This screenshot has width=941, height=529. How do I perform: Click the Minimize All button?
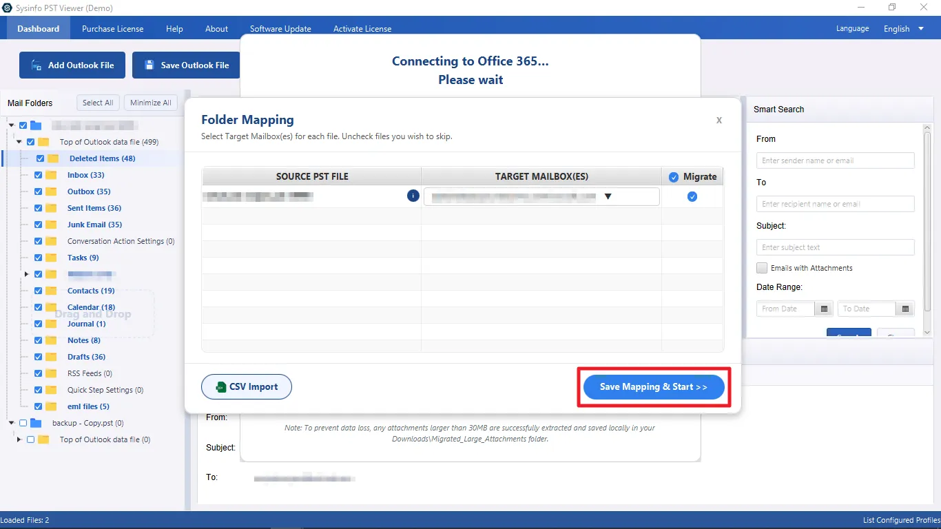[151, 103]
